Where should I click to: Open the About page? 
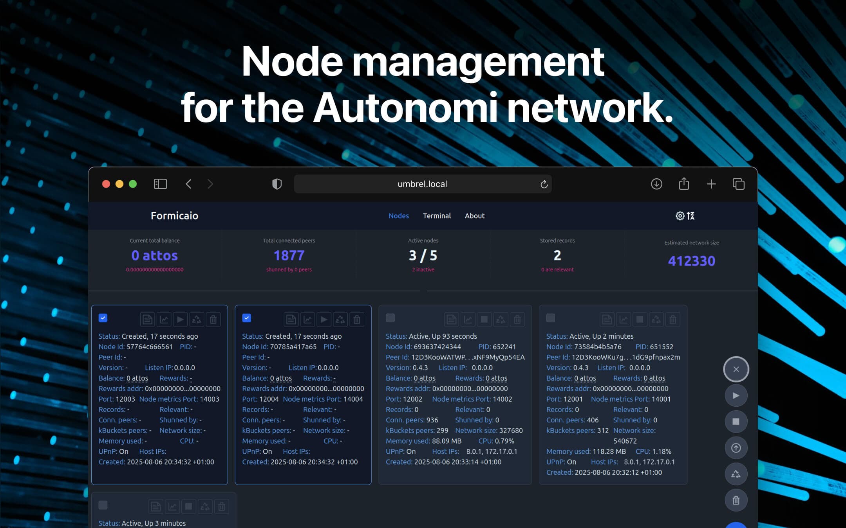[474, 216]
